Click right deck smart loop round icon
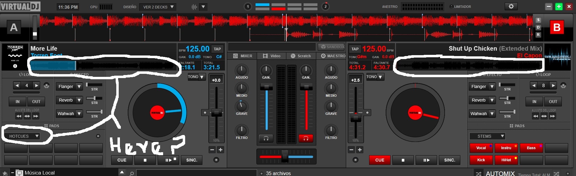Image resolution: width=576 pixels, height=176 pixels. pos(563,86)
